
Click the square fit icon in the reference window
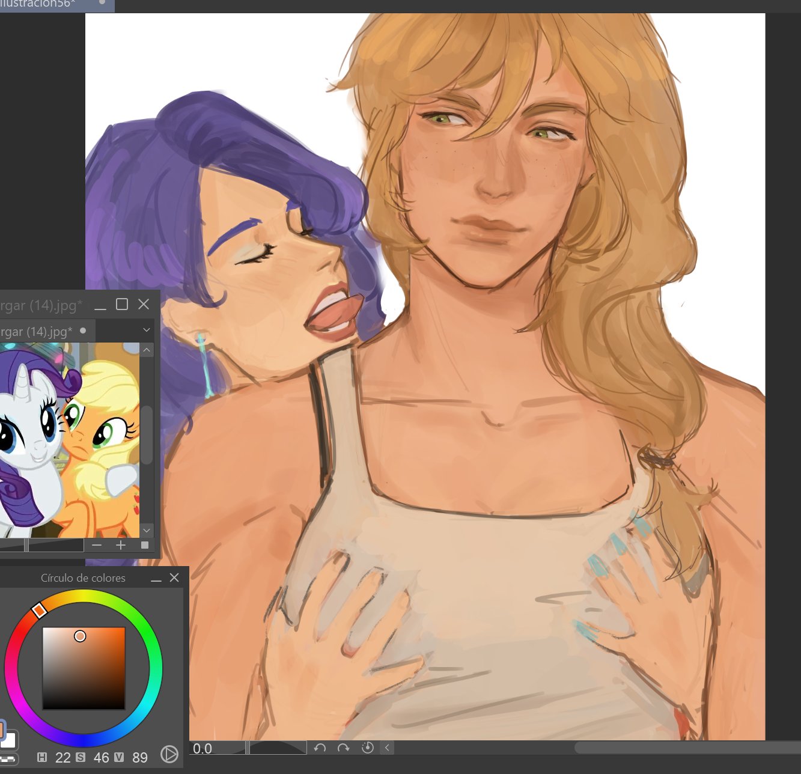point(144,545)
